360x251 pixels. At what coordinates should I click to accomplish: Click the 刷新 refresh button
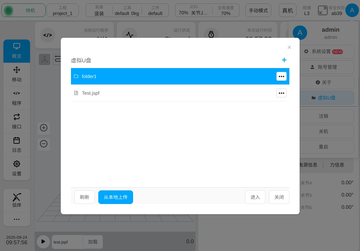(x=85, y=197)
